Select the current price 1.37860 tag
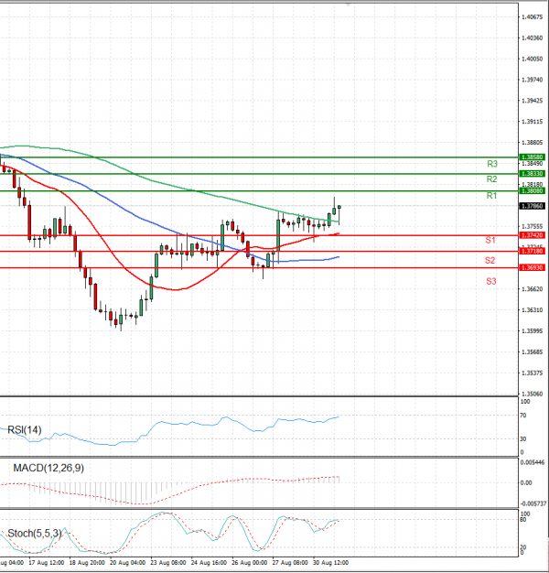 (x=533, y=206)
